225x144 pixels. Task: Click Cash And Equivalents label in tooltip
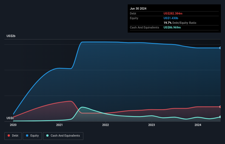144,27
